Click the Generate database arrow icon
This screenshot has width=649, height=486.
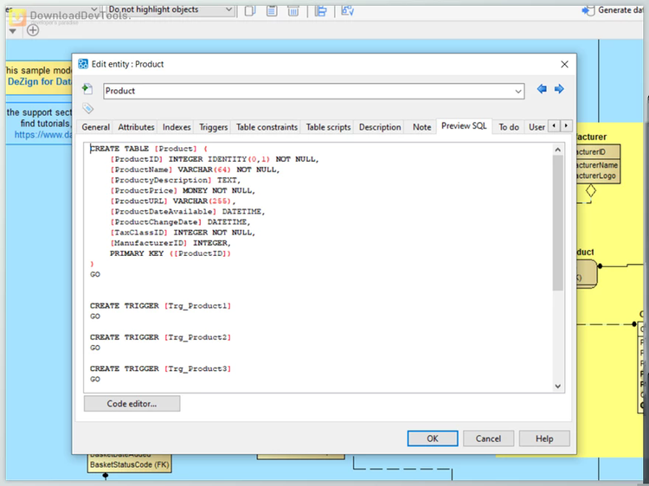coord(588,10)
